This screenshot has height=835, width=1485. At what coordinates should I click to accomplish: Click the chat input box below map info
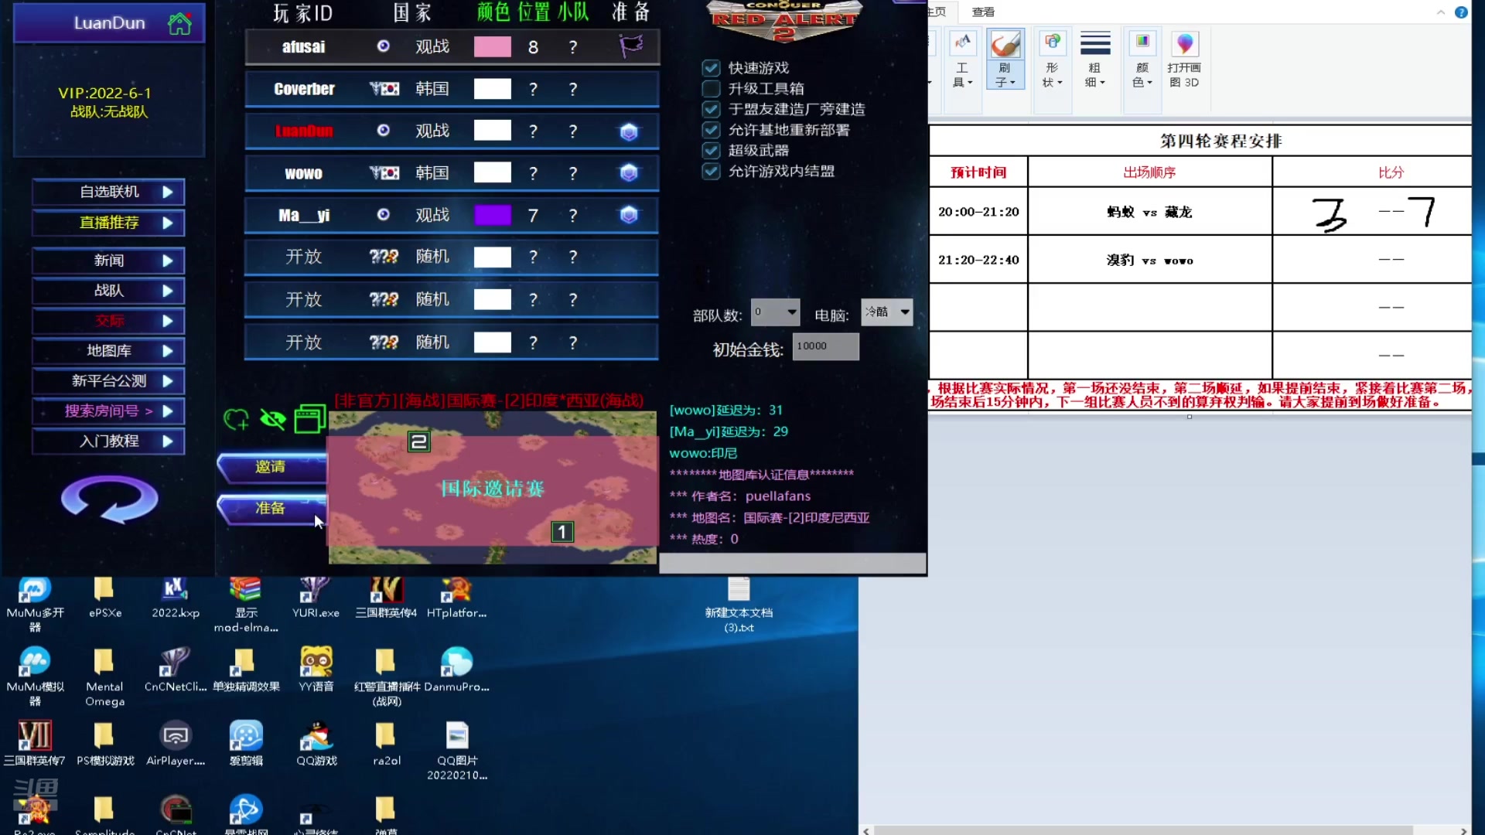click(x=792, y=564)
